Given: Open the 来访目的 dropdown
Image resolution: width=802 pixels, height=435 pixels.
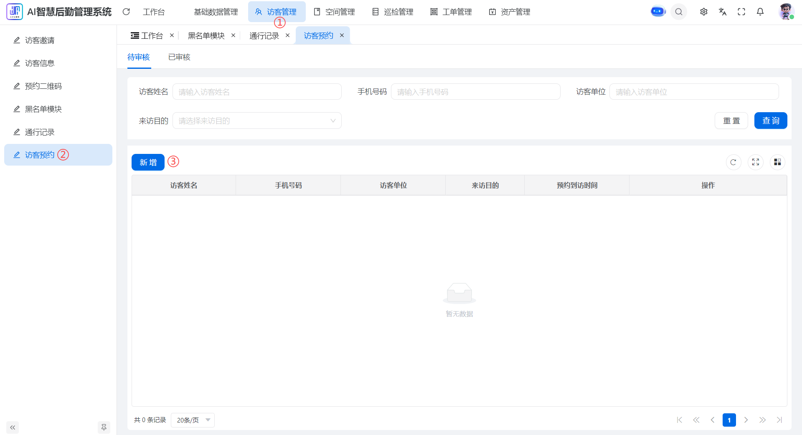Looking at the screenshot, I should [257, 121].
